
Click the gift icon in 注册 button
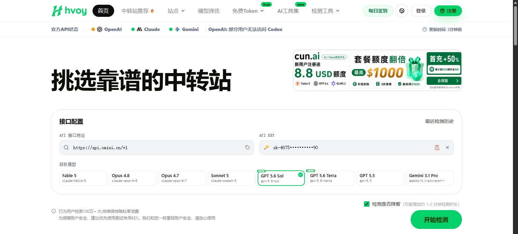coord(442,11)
